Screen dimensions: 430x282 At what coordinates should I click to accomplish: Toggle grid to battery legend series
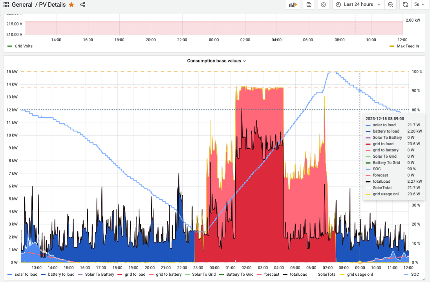pyautogui.click(x=168, y=274)
